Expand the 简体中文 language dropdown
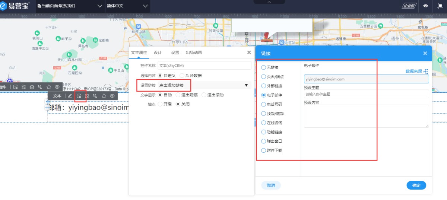This screenshot has width=447, height=200. 127,6
